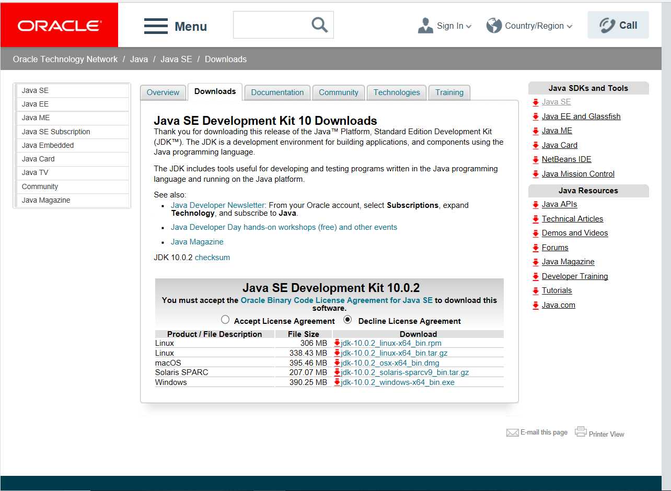Image resolution: width=671 pixels, height=491 pixels.
Task: Click red arrow icon for windows-x64_bin.exe
Action: click(337, 382)
